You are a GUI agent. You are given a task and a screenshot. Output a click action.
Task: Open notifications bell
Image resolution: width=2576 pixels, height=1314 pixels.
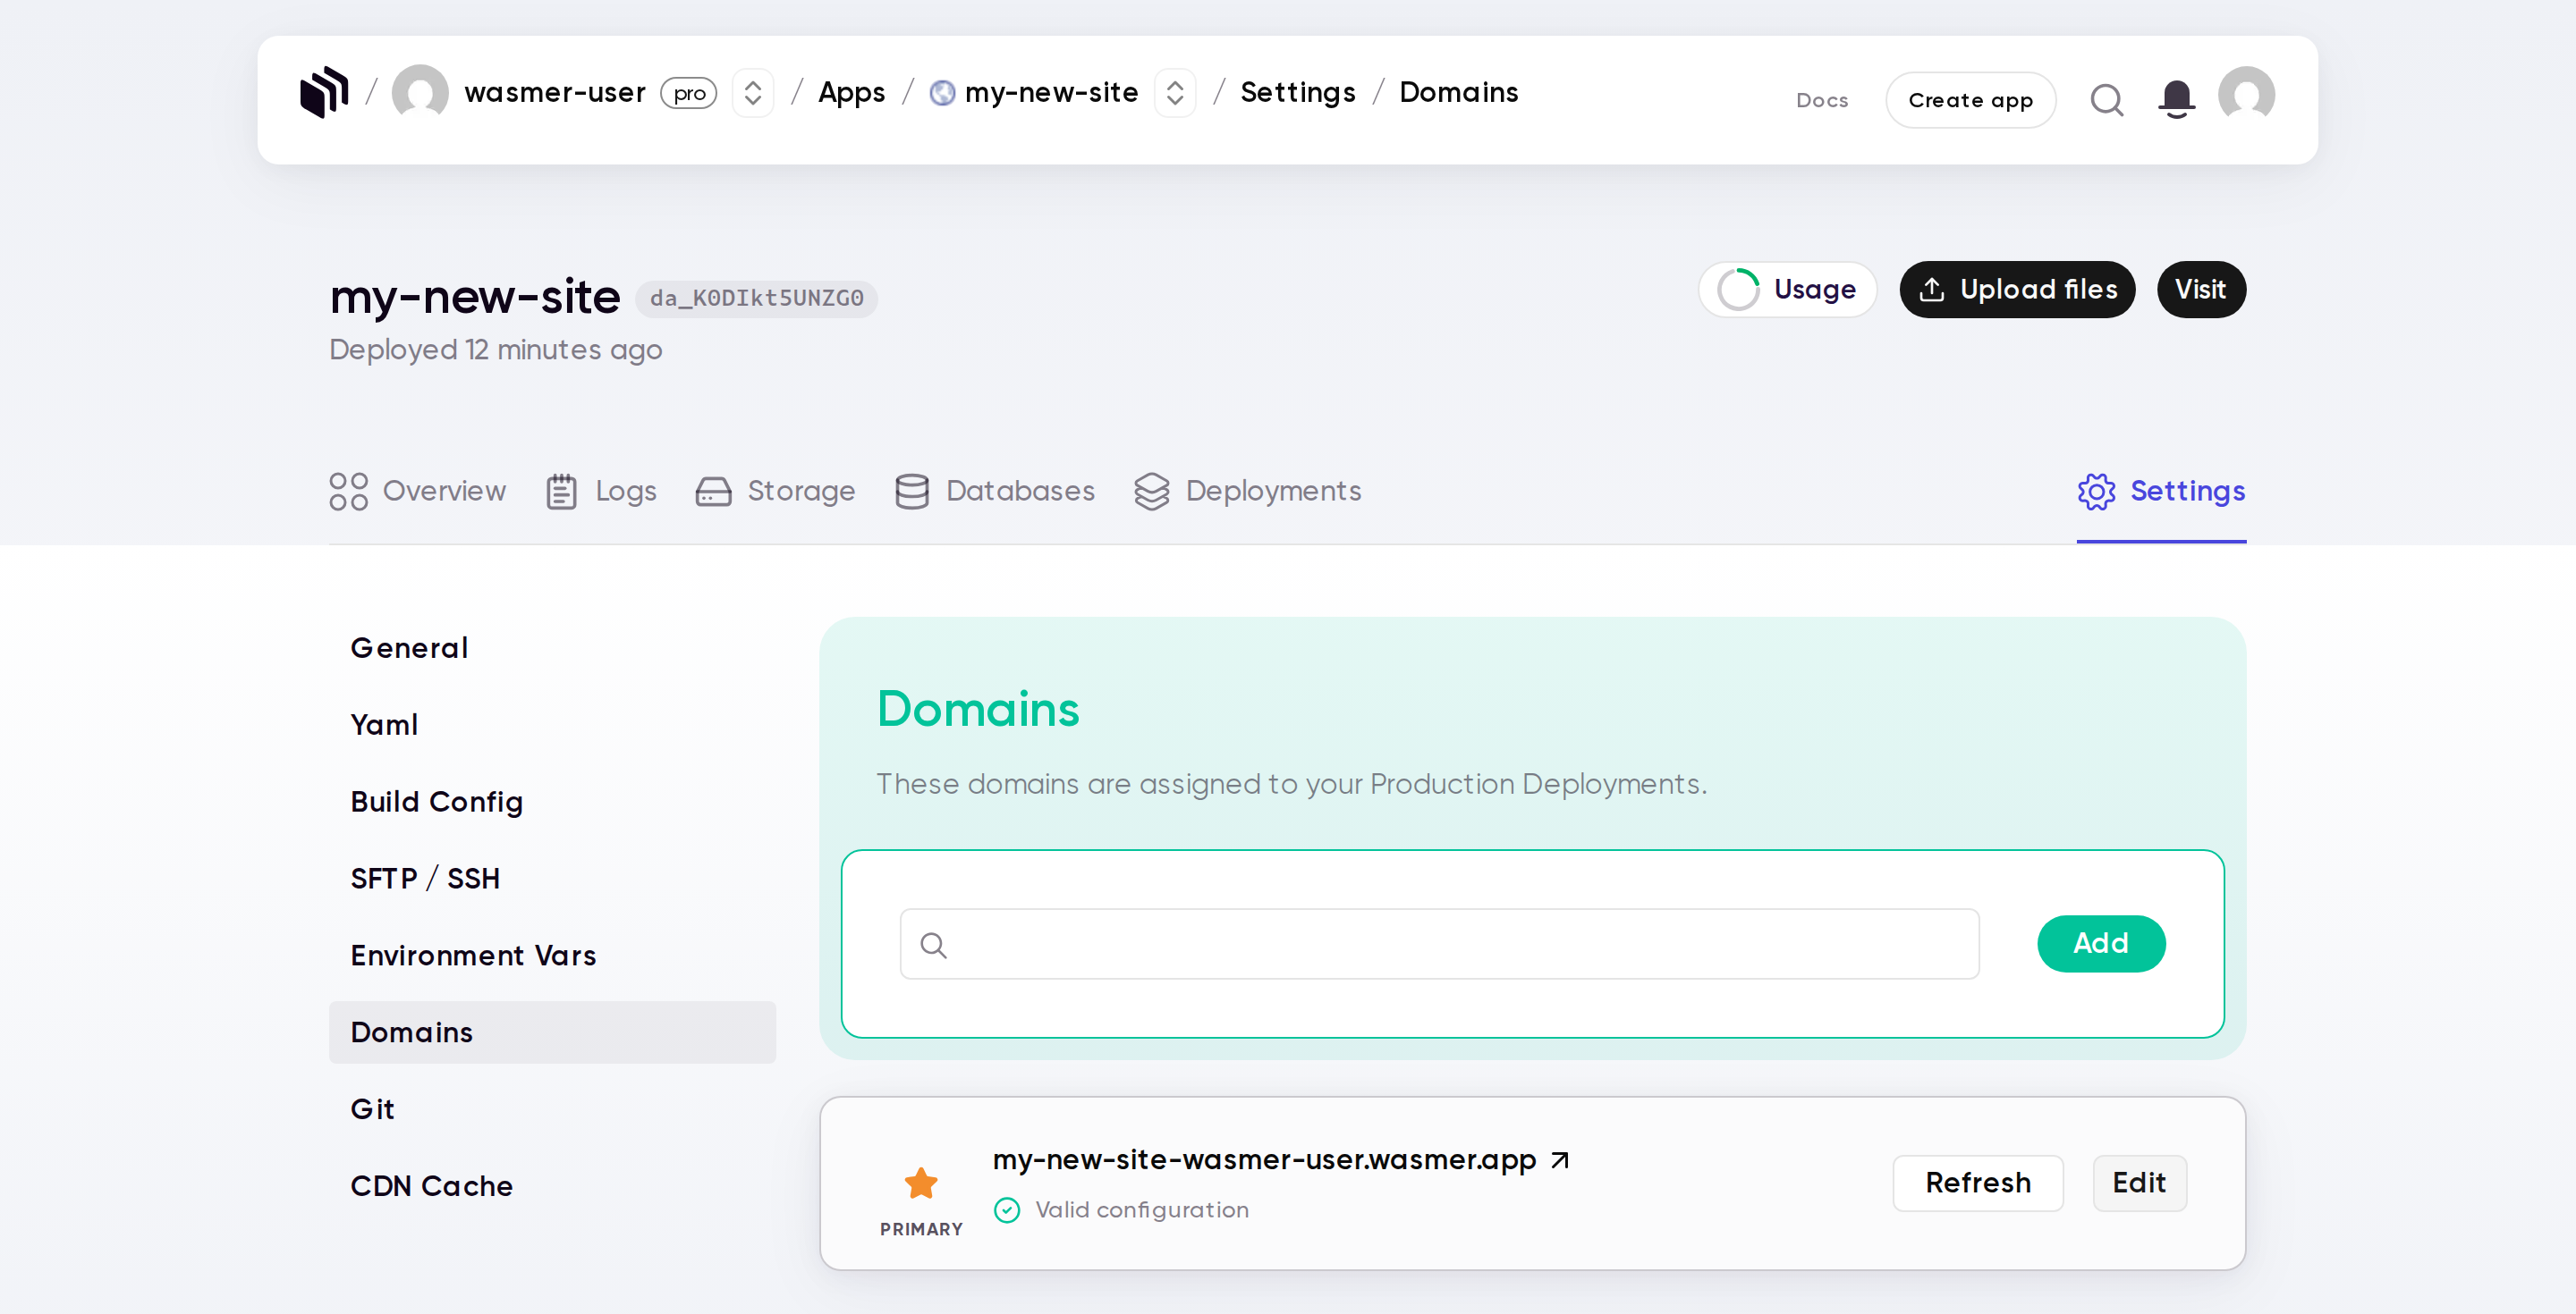pos(2176,100)
